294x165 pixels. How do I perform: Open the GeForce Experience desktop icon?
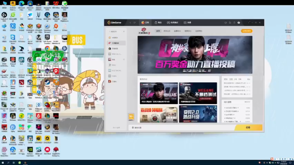(x=30, y=151)
